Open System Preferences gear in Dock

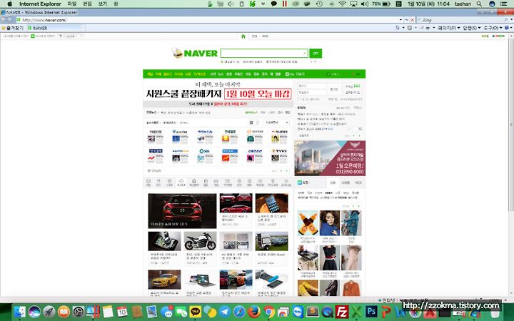tap(79, 312)
